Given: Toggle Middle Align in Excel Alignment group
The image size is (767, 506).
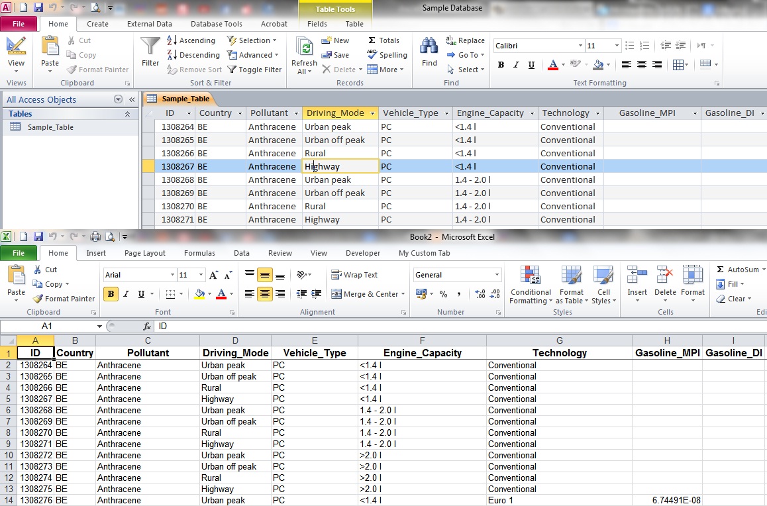Looking at the screenshot, I should pos(265,276).
